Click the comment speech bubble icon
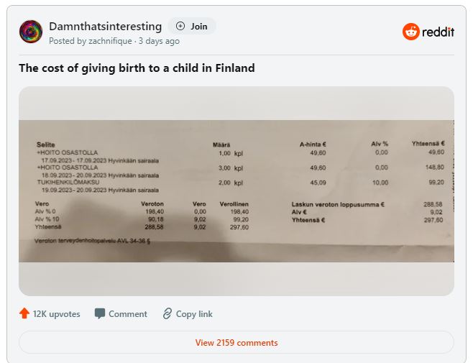Viewport: 473px width, 363px height. click(100, 313)
